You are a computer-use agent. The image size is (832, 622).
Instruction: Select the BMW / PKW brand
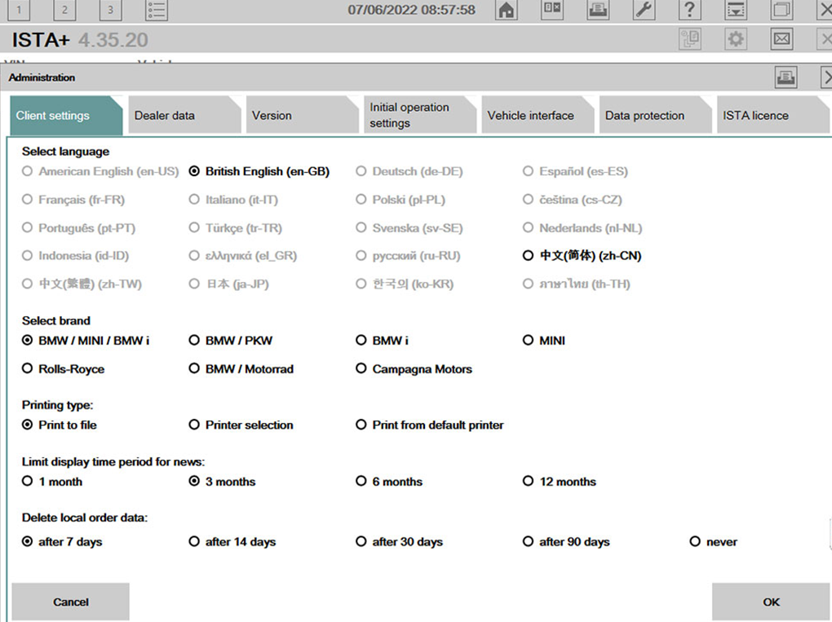point(230,341)
